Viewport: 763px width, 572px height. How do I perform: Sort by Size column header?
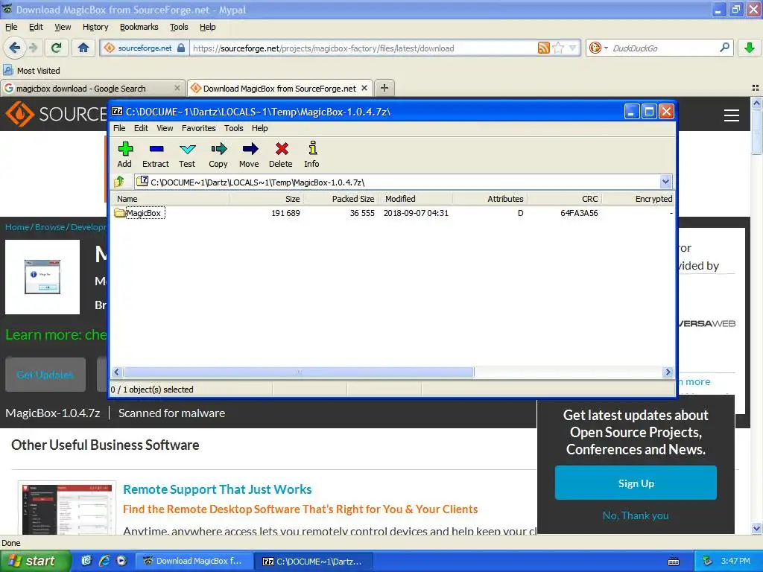266,199
